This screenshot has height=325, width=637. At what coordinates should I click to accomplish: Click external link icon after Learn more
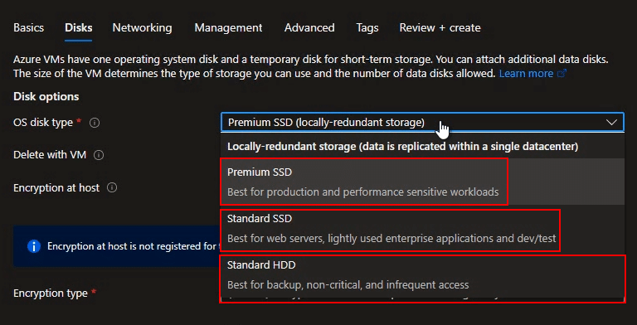pyautogui.click(x=562, y=74)
